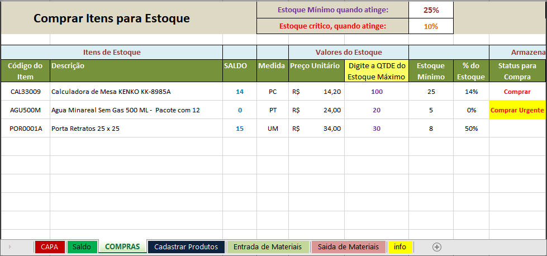The width and height of the screenshot is (547, 256).
Task: Open the CAPA sheet tab
Action: tap(50, 247)
